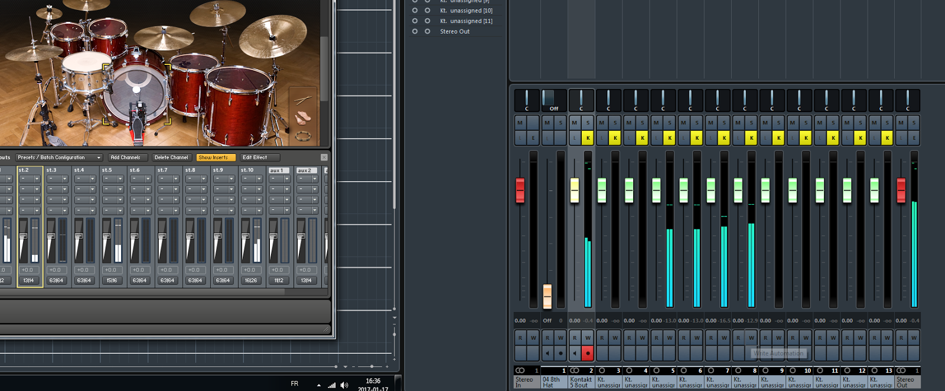Edit channel settings E on Stereo Out
The image size is (945, 391).
914,138
